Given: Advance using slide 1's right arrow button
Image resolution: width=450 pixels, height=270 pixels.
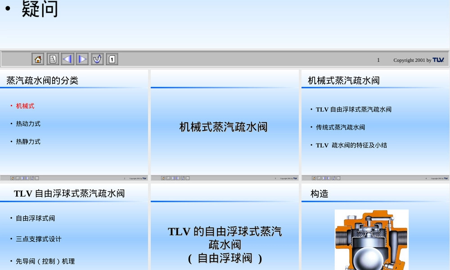Looking at the screenshot, I should tap(82, 59).
